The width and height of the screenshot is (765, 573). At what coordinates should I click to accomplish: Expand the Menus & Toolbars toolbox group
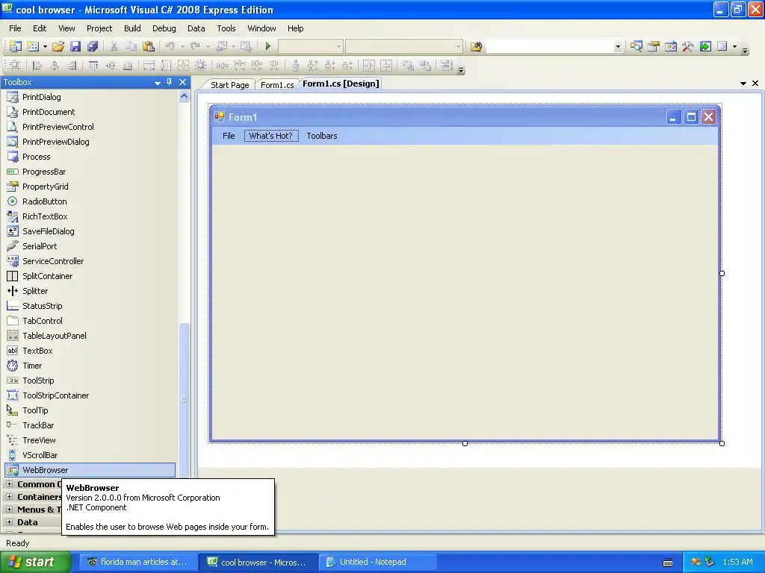[9, 509]
